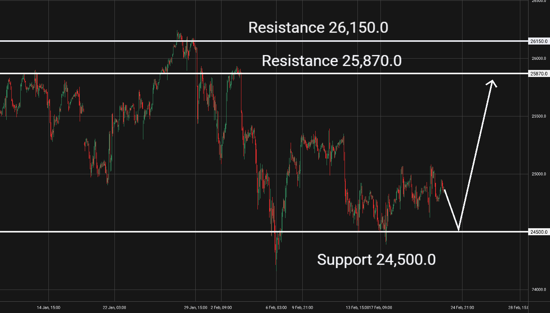Click the "9 Feb, 21:00" time label
Screen dimensions: 550x313
click(x=302, y=308)
